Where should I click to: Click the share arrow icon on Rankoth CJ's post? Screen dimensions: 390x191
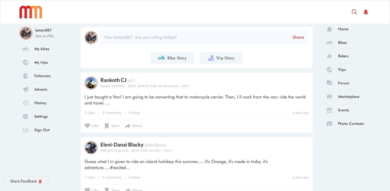pyautogui.click(x=128, y=126)
